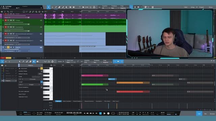Image resolution: width=216 pixels, height=121 pixels.
Task: Click the highlighted Edit button at bottom right
Action: click(199, 114)
